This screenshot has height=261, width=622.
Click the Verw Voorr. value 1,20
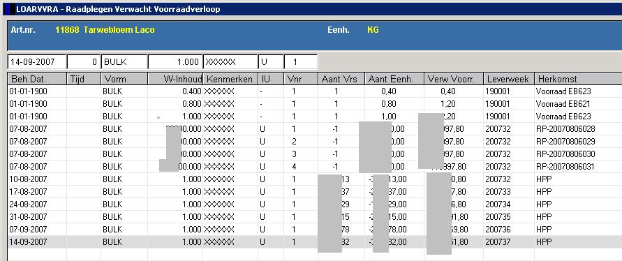click(x=448, y=104)
